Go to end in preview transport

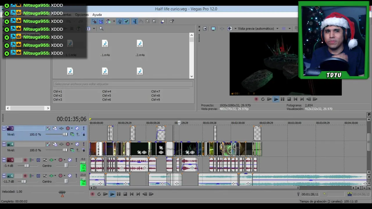click(302, 99)
